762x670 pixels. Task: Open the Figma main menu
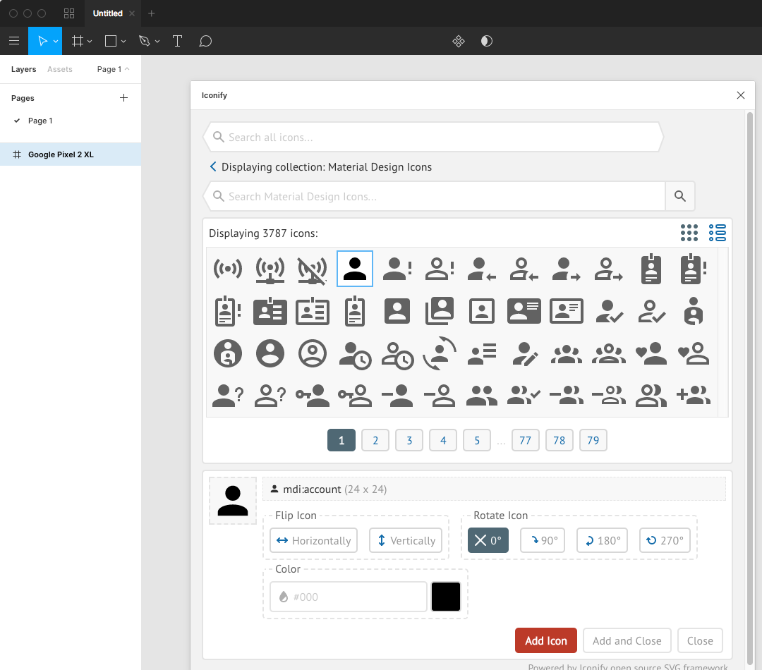tap(14, 41)
